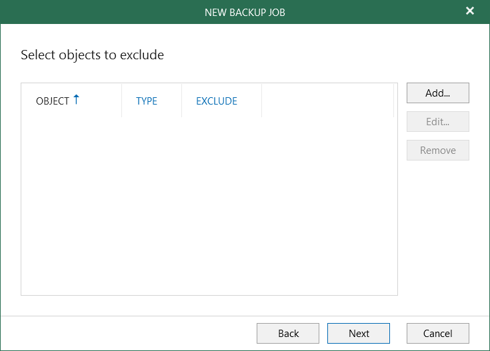Cancel the new backup job wizard
The width and height of the screenshot is (490, 351).
437,334
